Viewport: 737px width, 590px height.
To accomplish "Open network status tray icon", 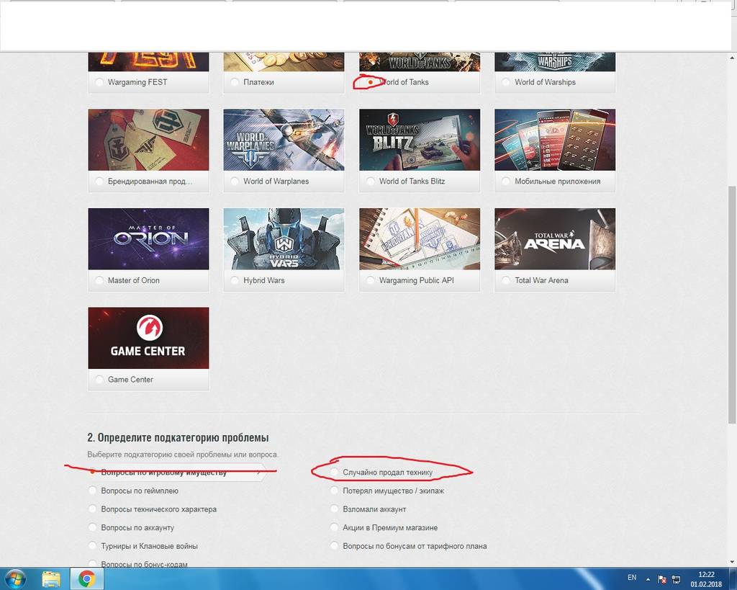I will pos(676,579).
